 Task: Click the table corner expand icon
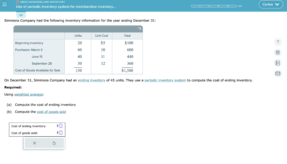click(x=140, y=29)
